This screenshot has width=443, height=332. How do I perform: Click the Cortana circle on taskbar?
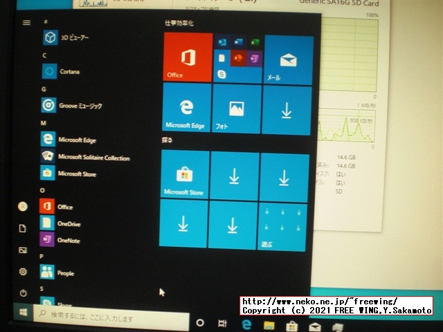(200, 322)
